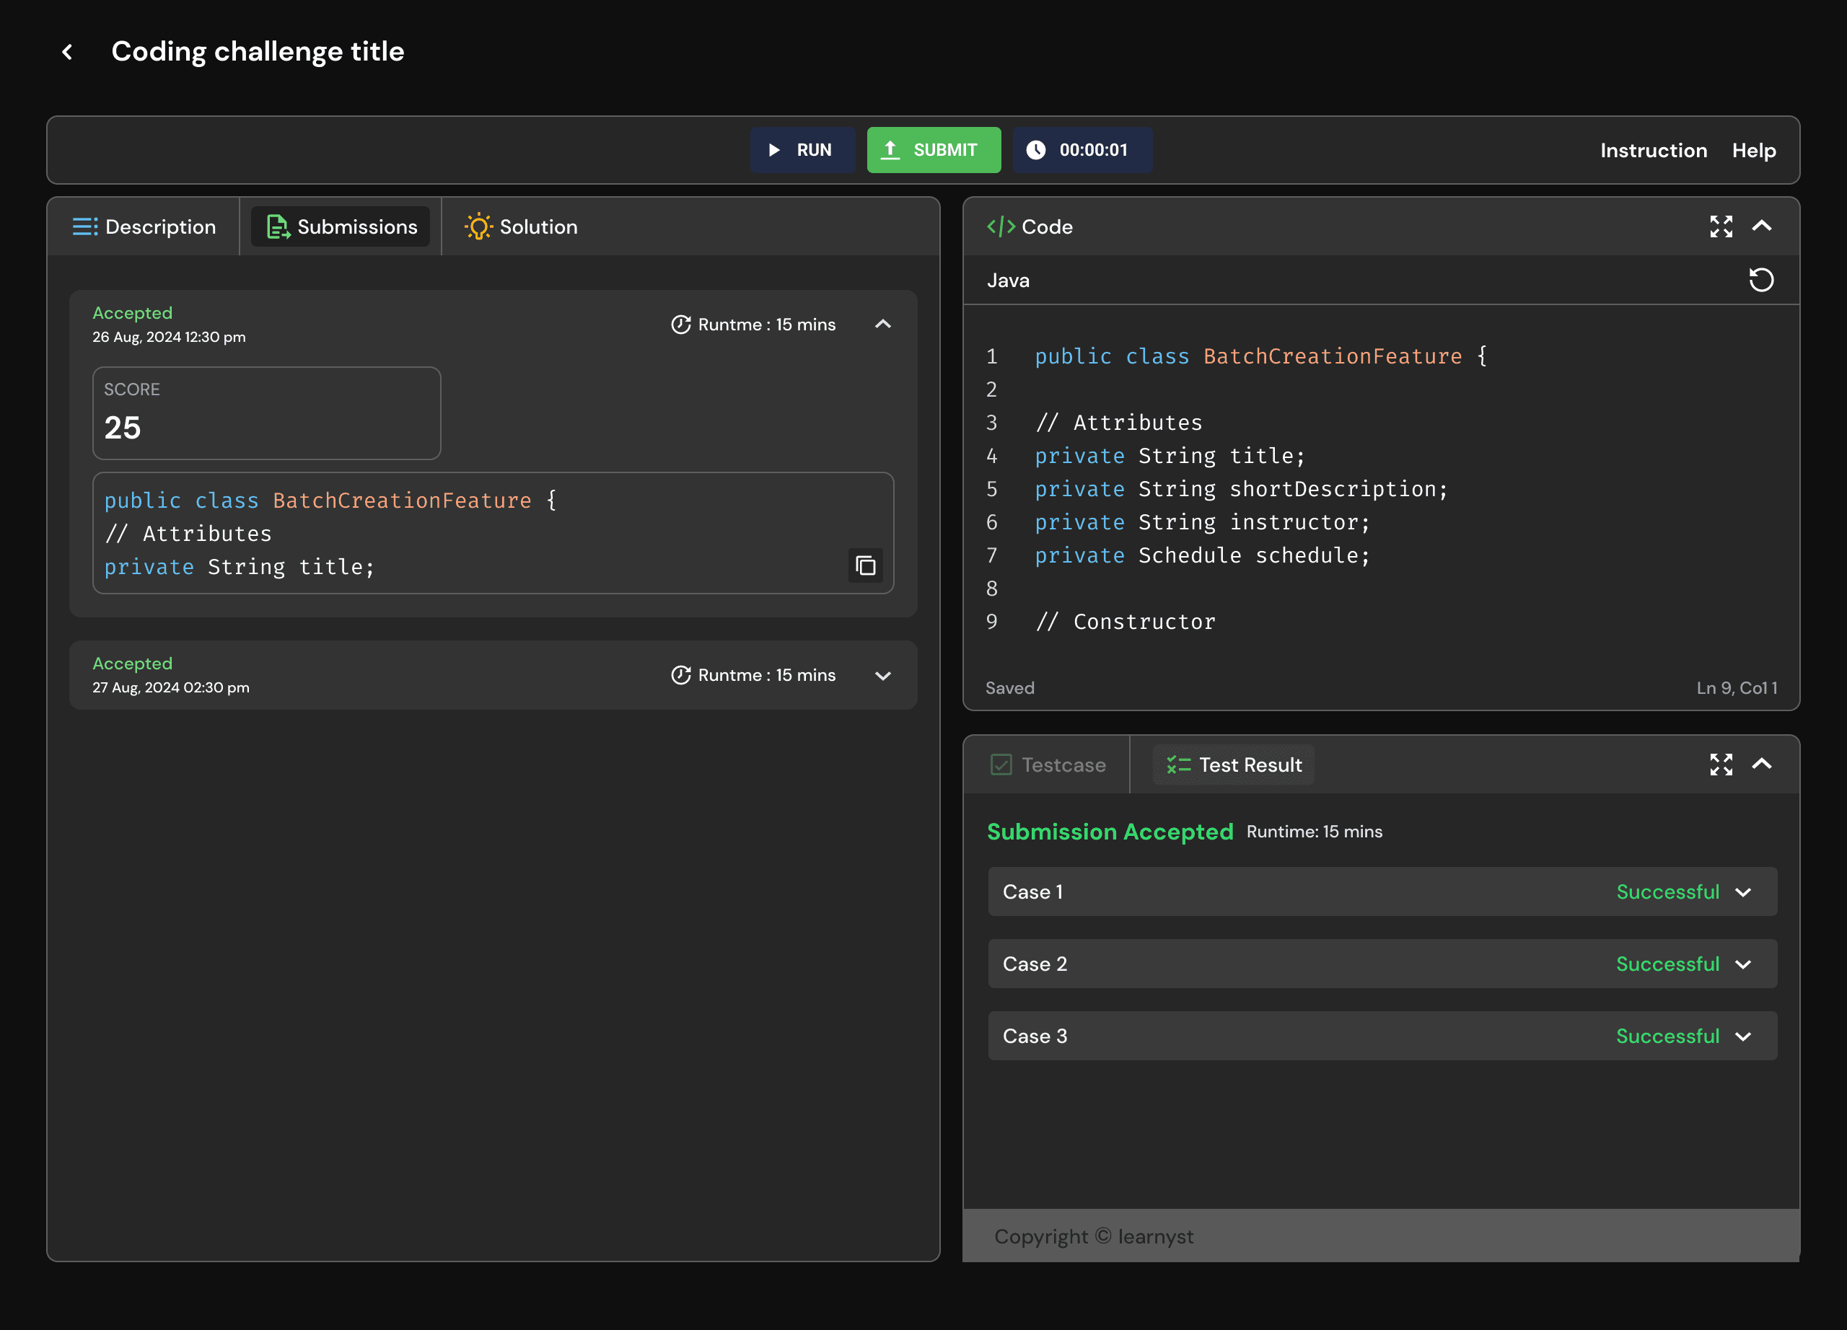Copy the submitted code snippet

point(866,565)
